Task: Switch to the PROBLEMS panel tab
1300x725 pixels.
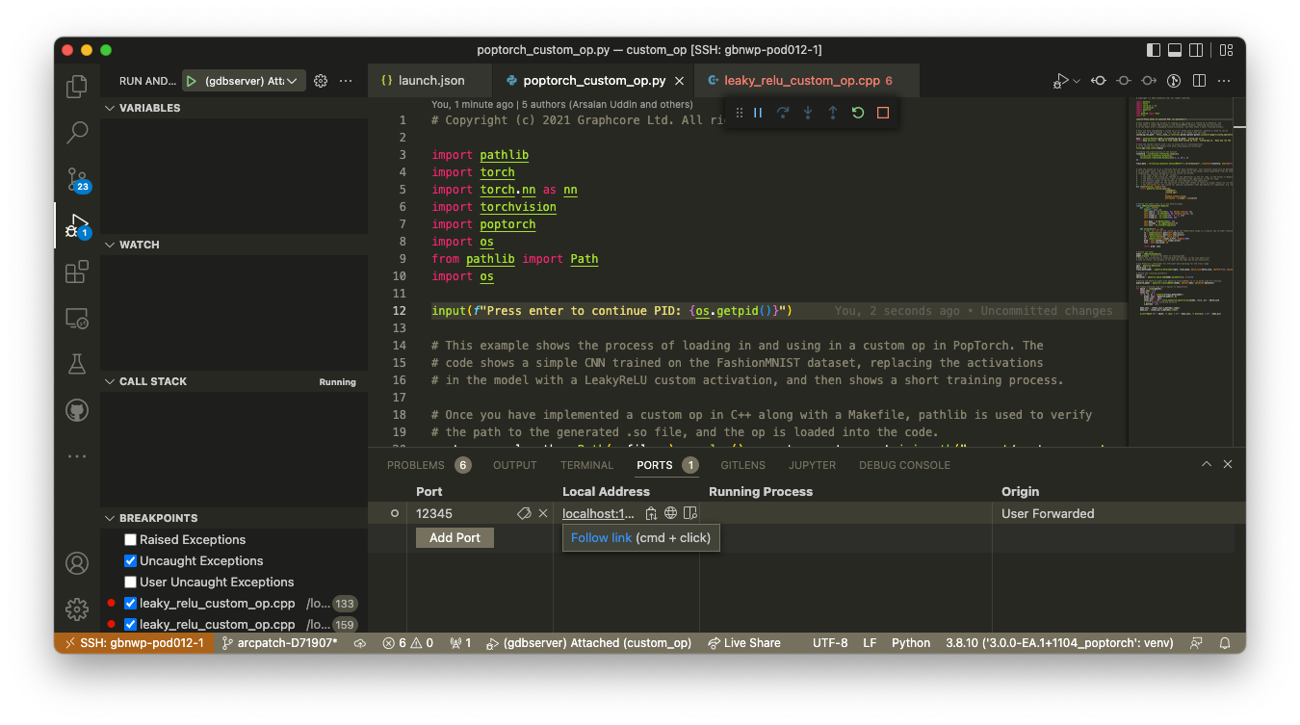Action: pos(415,465)
